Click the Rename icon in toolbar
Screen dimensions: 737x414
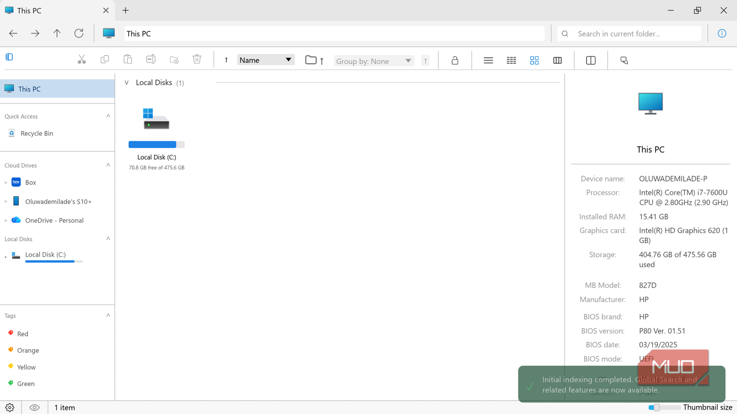pos(151,60)
